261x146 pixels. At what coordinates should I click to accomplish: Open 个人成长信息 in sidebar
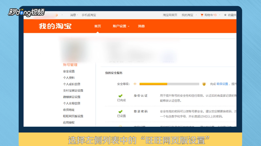tap(71, 84)
